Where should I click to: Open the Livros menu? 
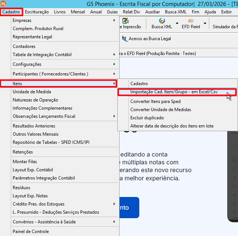[x=60, y=12]
